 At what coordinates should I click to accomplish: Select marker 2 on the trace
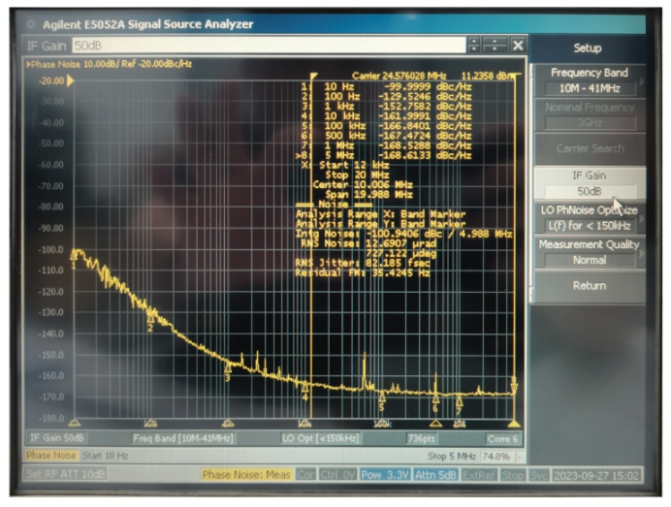[150, 317]
